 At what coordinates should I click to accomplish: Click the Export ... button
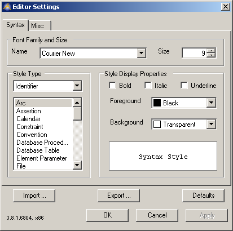tap(118, 196)
